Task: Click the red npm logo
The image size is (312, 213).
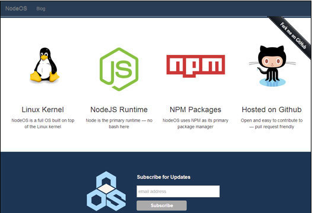Action: click(x=196, y=66)
